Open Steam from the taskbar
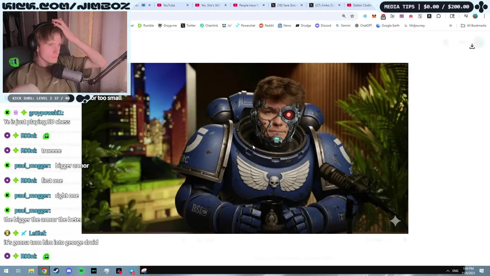Image resolution: width=490 pixels, height=276 pixels. (x=56, y=271)
